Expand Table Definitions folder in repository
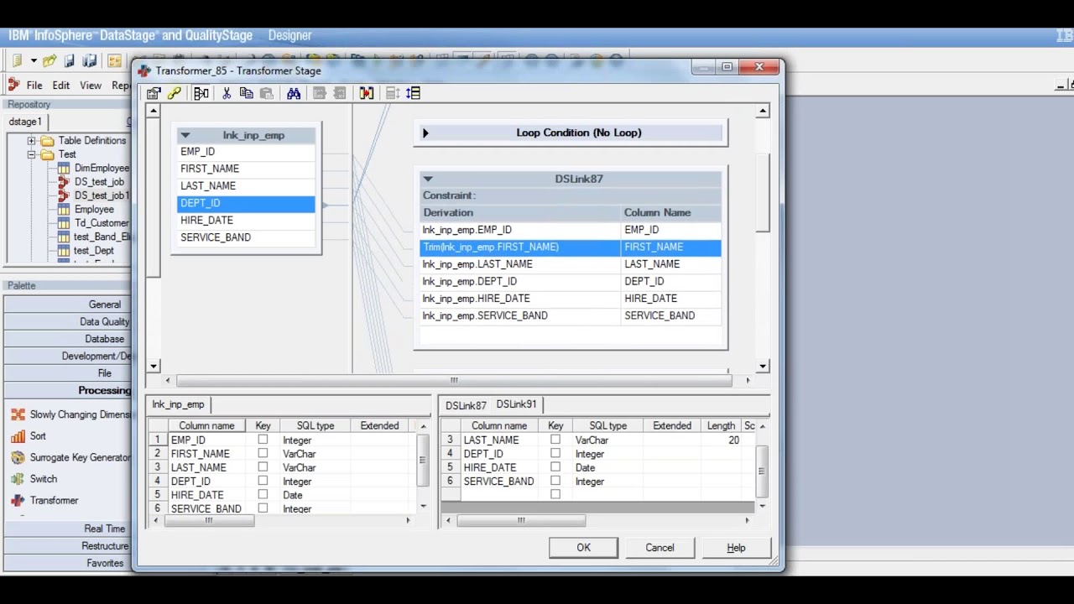This screenshot has width=1074, height=604. pos(31,141)
